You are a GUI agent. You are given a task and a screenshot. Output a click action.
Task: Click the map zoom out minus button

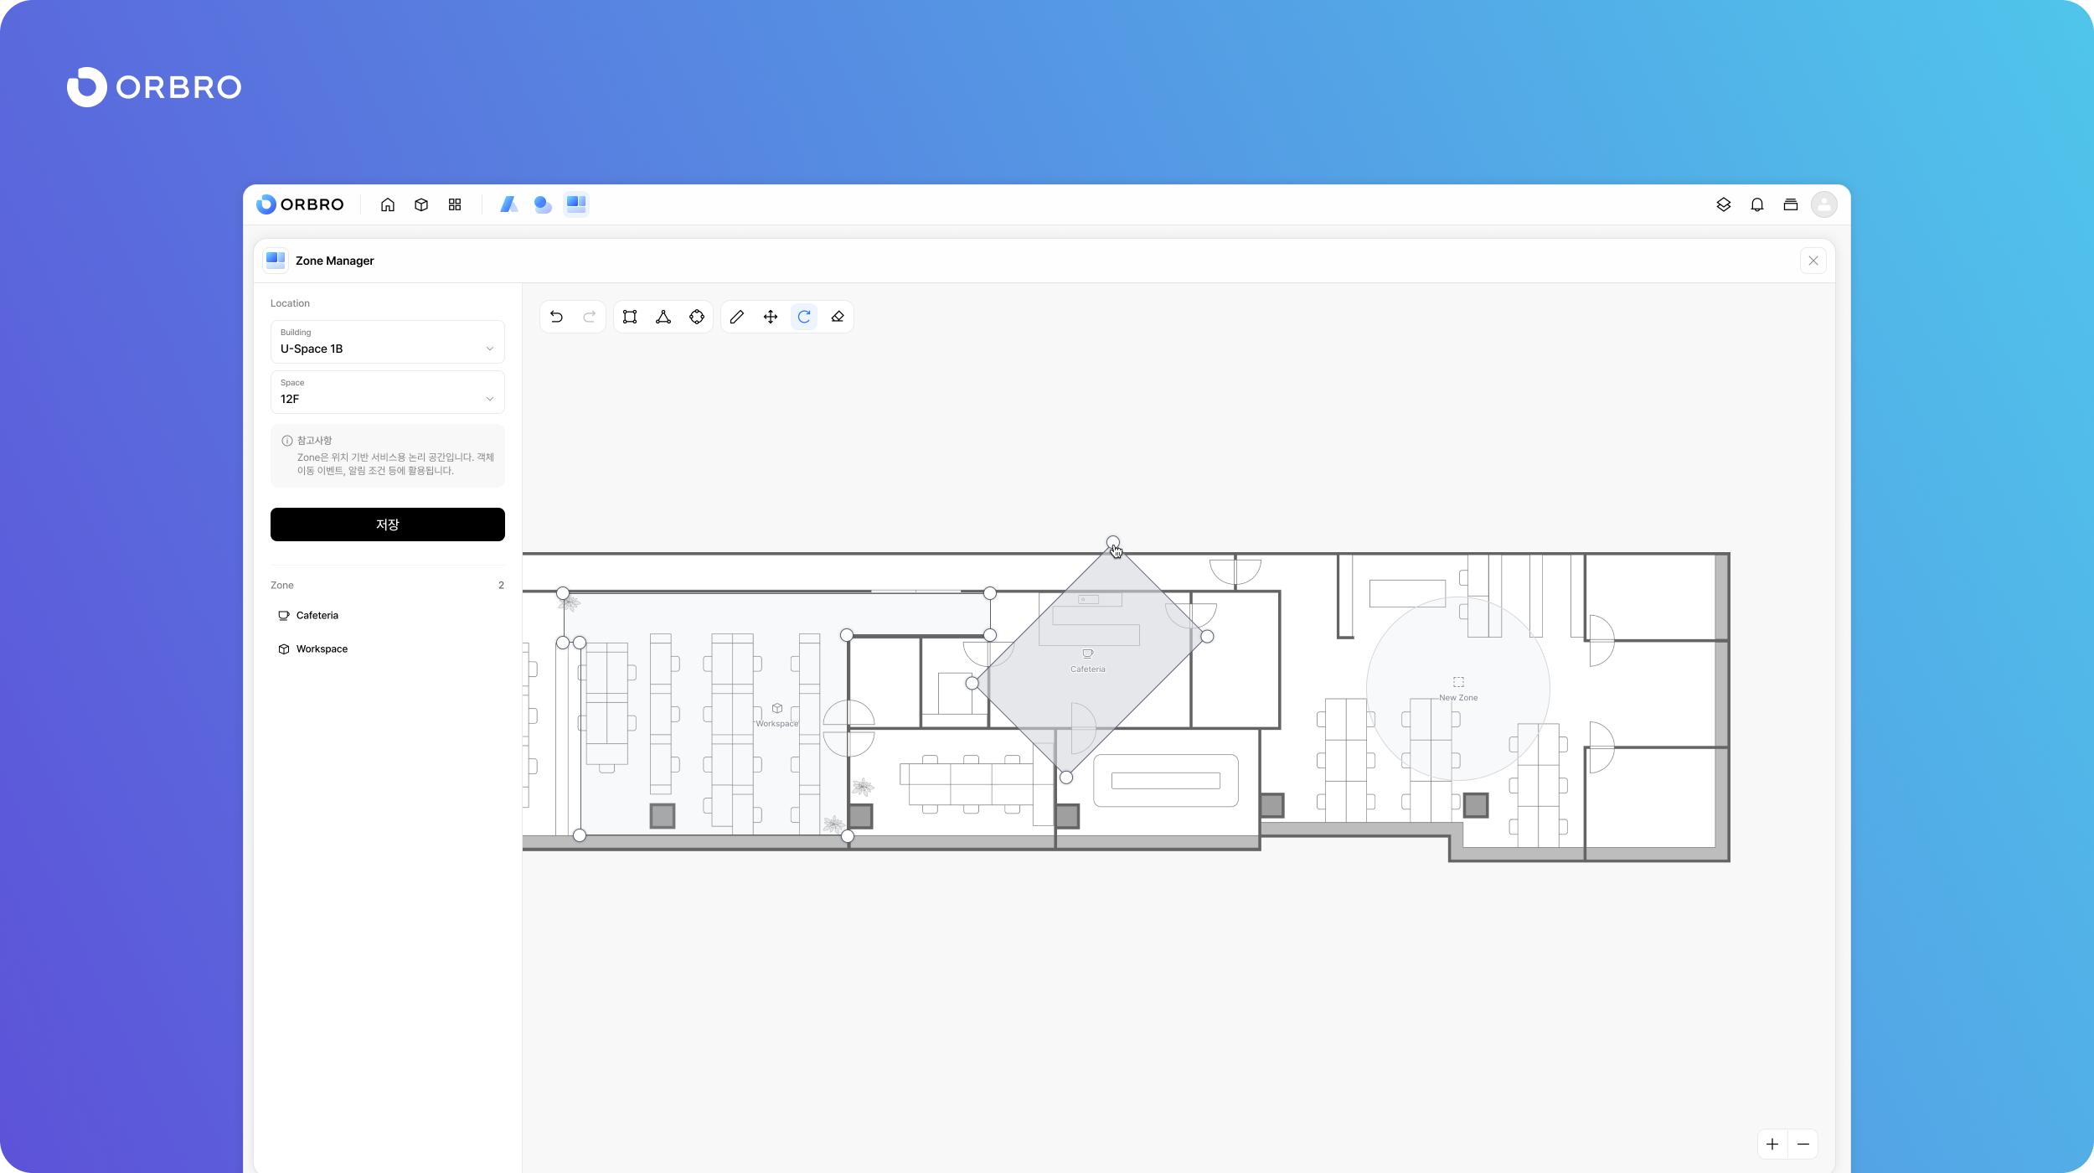pyautogui.click(x=1803, y=1145)
